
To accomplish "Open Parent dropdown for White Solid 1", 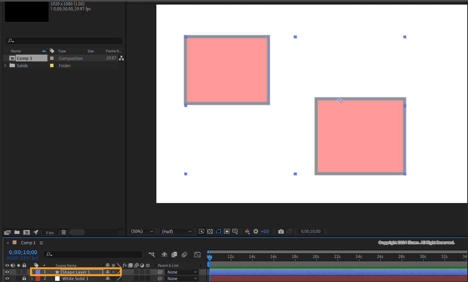I will tap(182, 279).
